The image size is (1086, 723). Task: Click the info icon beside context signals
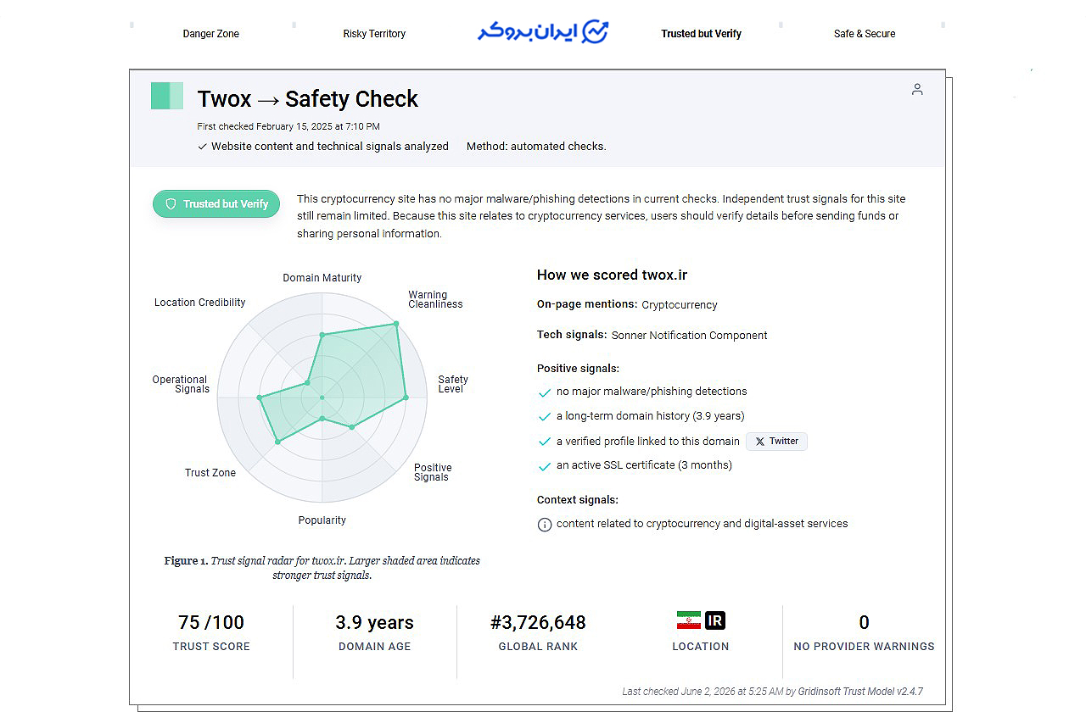pos(545,525)
